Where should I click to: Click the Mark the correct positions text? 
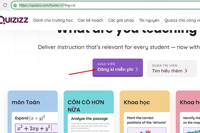147,120
